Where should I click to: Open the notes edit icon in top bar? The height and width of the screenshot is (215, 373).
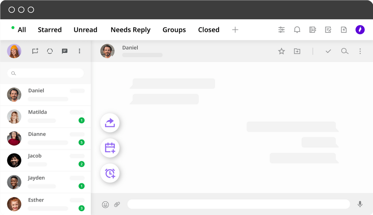pos(328,30)
